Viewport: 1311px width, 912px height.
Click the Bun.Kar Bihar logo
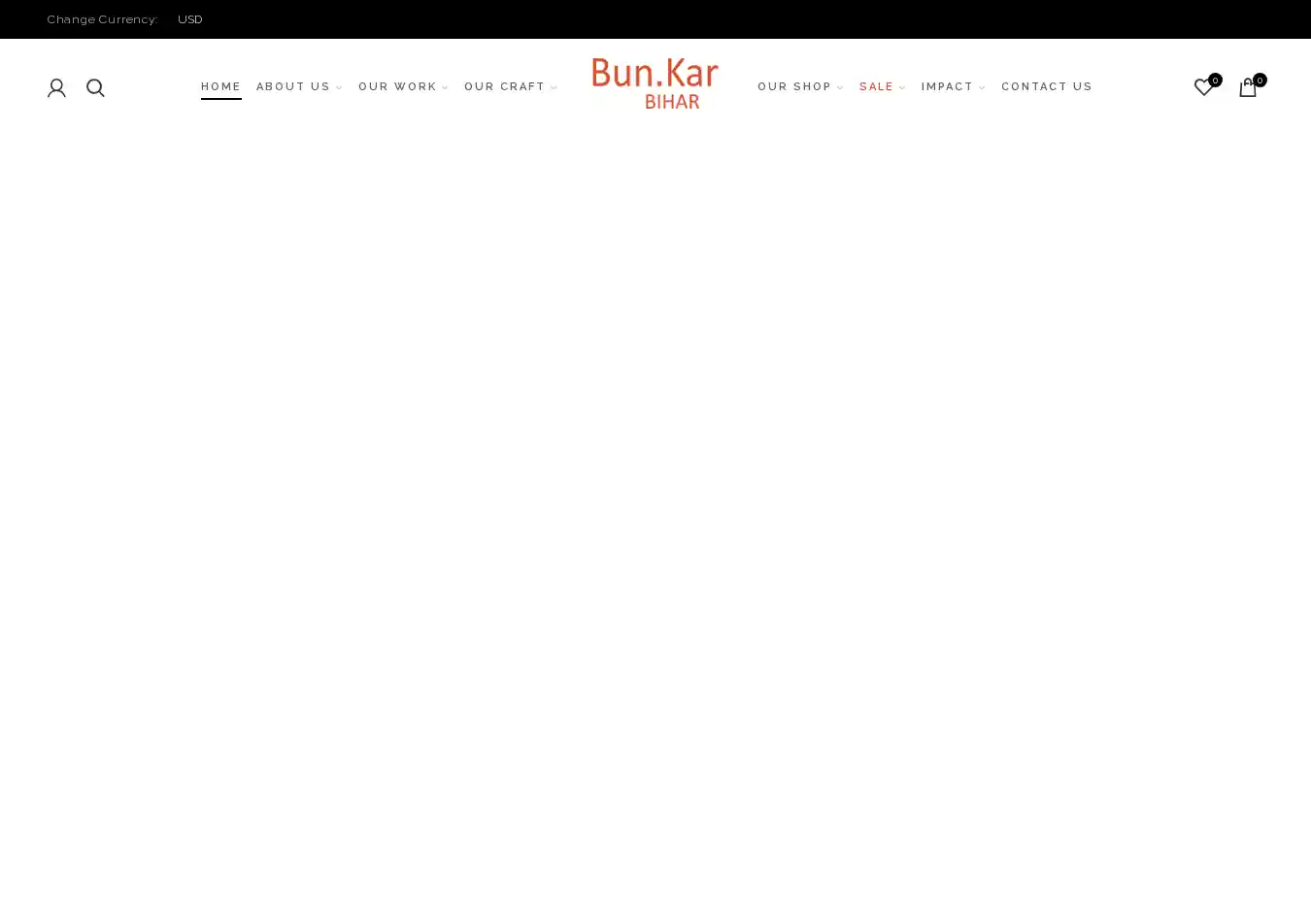(x=655, y=83)
